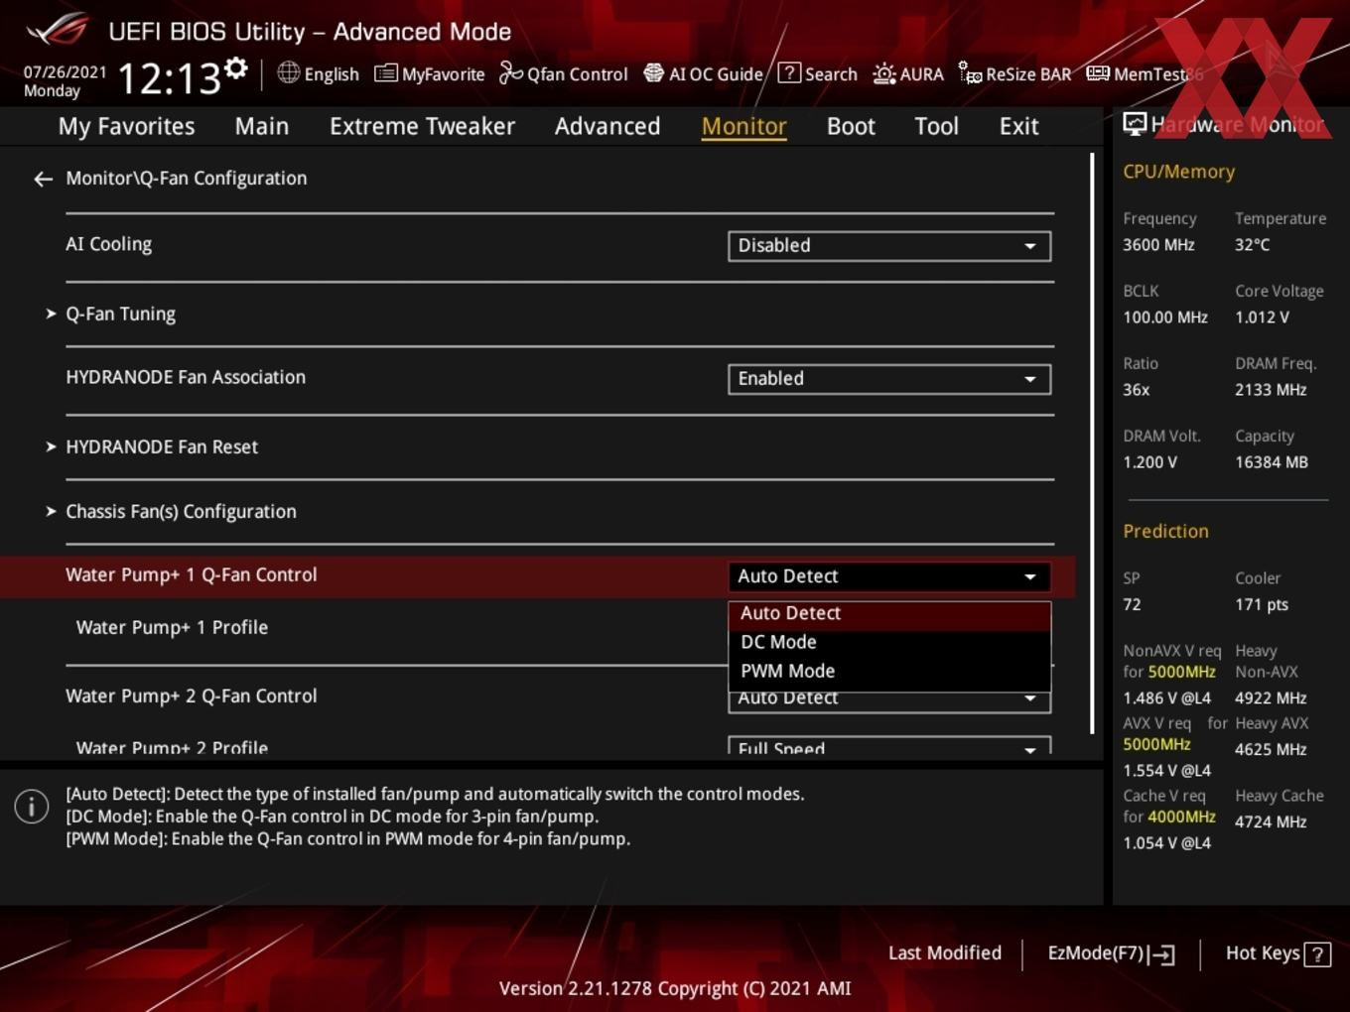Viewport: 1350px width, 1012px height.
Task: Click the info circle icon in help pane
Action: coord(32,807)
